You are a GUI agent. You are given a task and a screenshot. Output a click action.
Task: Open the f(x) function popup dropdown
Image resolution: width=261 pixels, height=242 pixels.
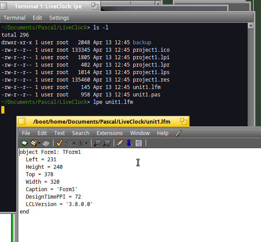pos(70,143)
